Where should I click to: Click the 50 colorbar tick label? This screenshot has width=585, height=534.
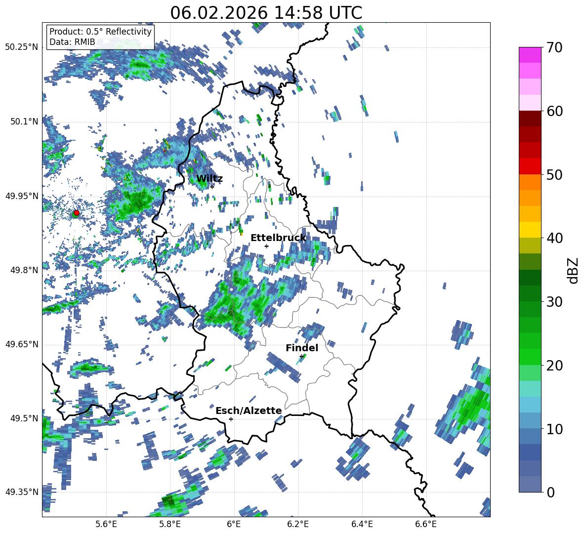(x=554, y=174)
